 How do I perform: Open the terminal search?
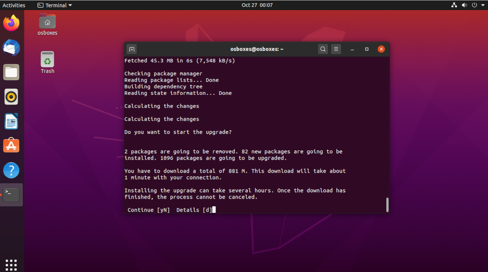coord(322,49)
